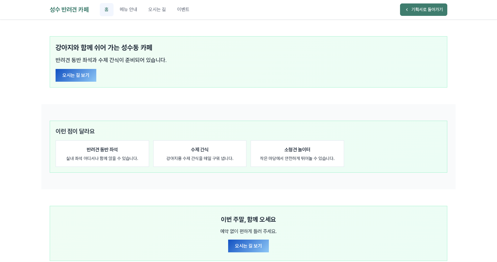497x262 pixels.
Task: Click the 이번 주말, 함께 오세요 heading
Action: [248, 220]
